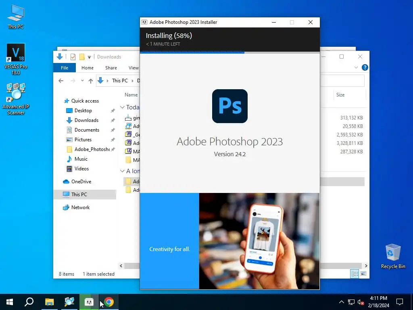
Task: Open the network status tray icon
Action: pyautogui.click(x=351, y=302)
